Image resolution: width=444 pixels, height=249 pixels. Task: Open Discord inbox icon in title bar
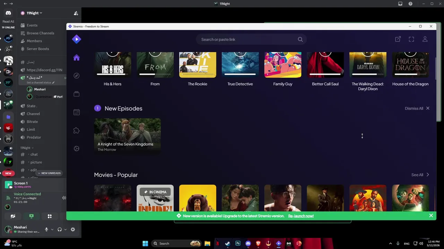[x=400, y=4]
